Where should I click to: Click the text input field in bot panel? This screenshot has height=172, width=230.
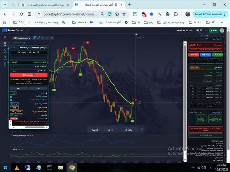click(29, 57)
